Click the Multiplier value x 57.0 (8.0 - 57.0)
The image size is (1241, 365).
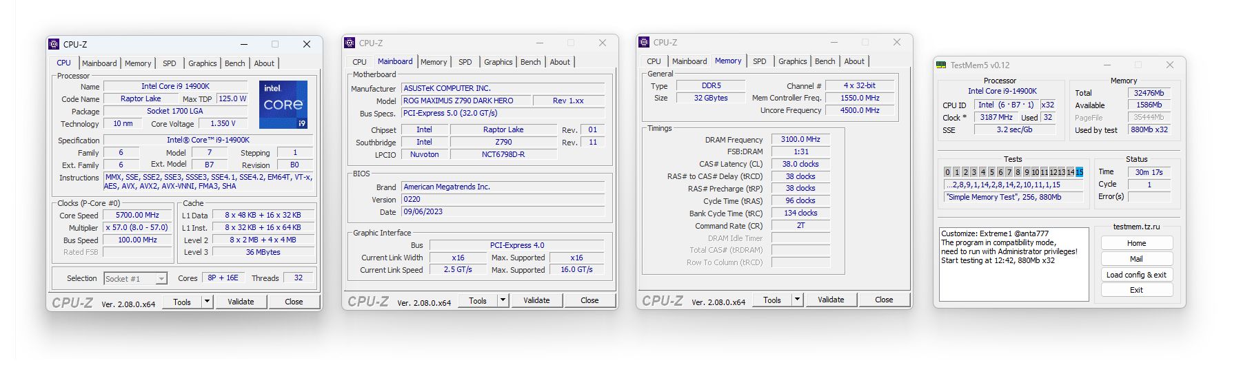click(137, 227)
